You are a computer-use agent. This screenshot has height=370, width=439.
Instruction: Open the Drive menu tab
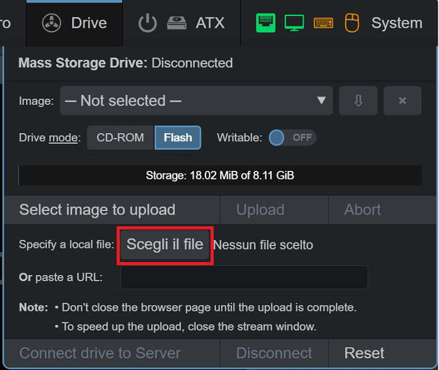tap(75, 23)
